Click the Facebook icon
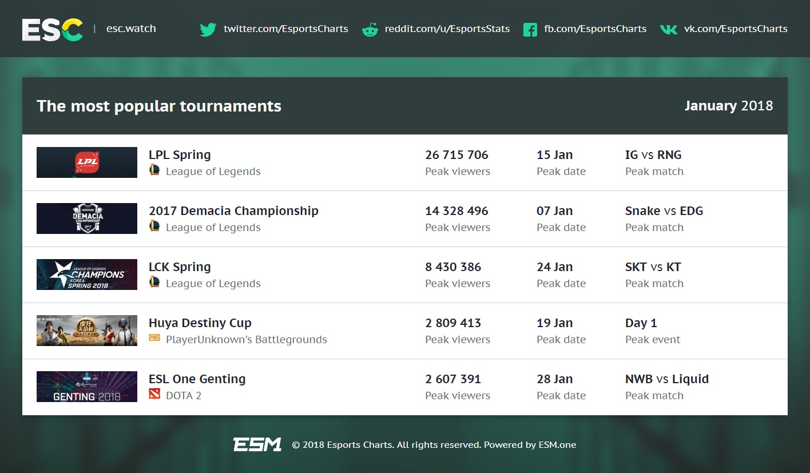 coord(530,30)
